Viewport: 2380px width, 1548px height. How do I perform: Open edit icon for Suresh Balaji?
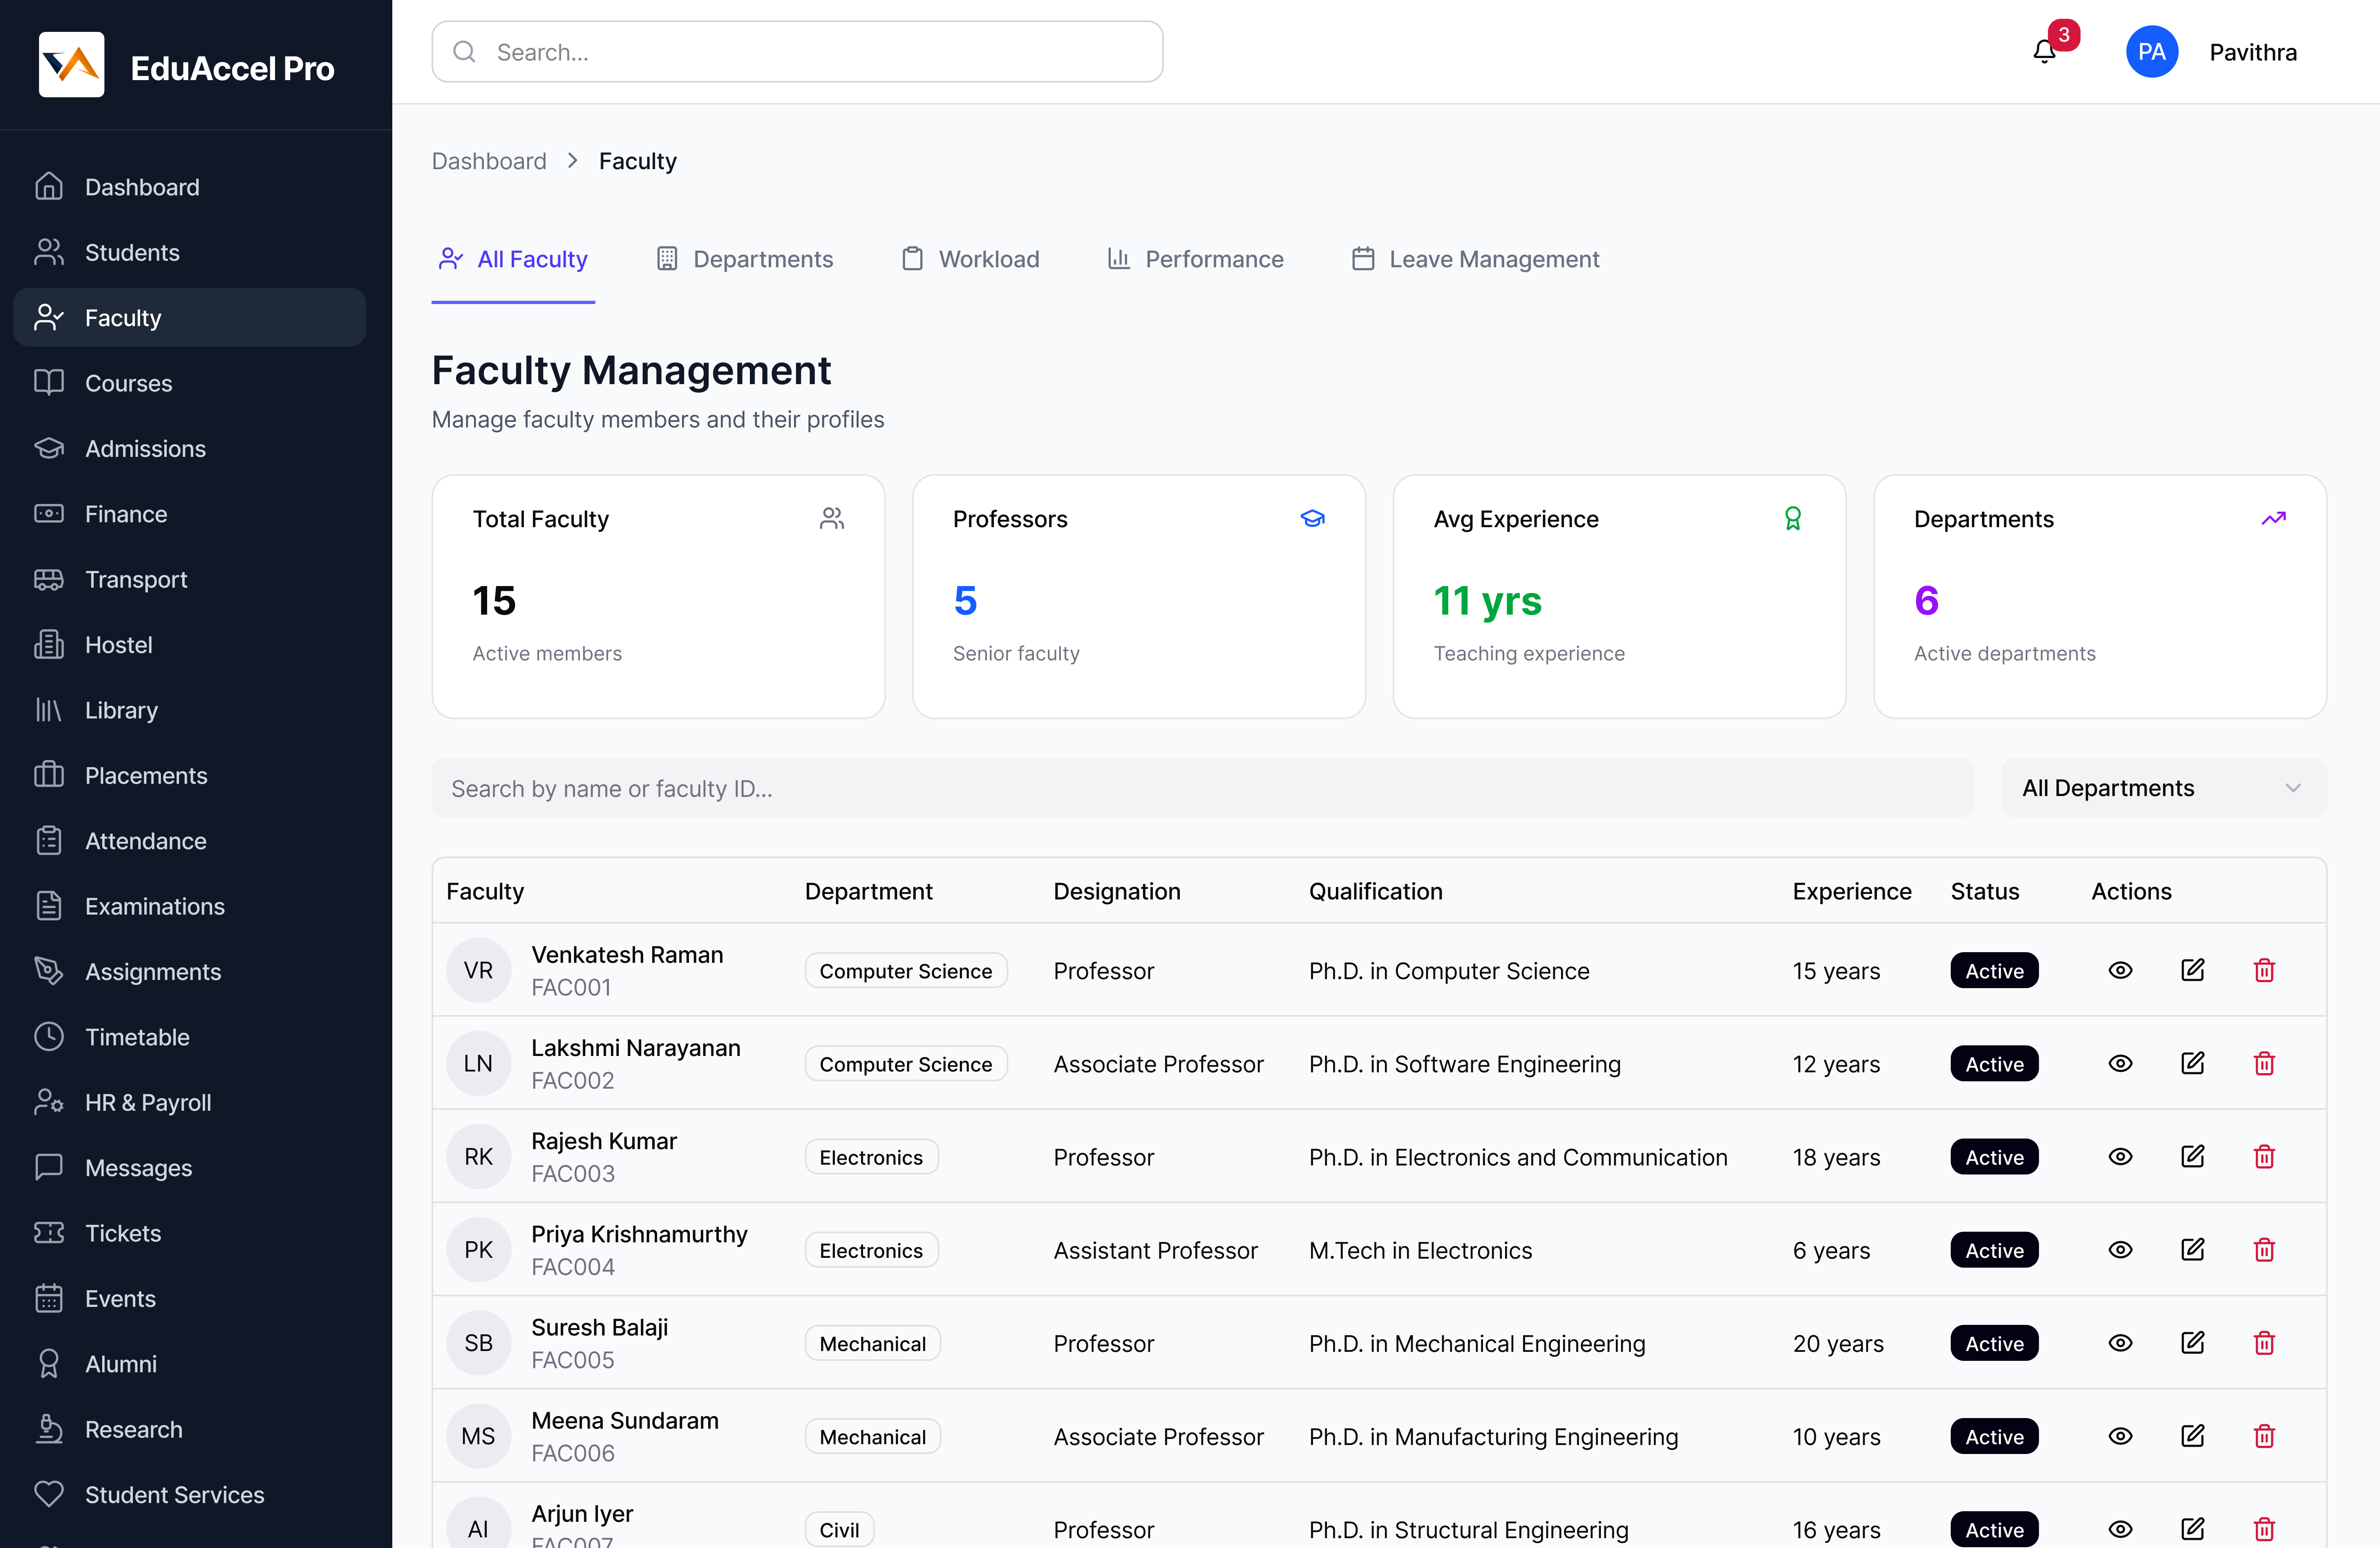2192,1343
